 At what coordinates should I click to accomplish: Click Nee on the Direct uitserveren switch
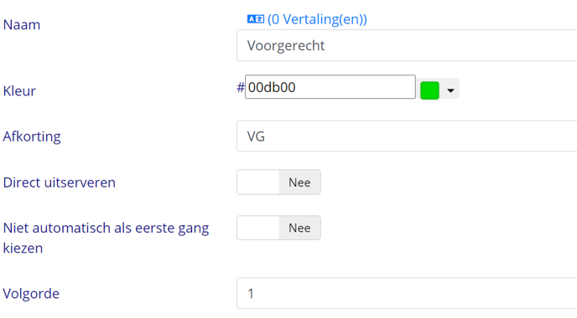(299, 182)
